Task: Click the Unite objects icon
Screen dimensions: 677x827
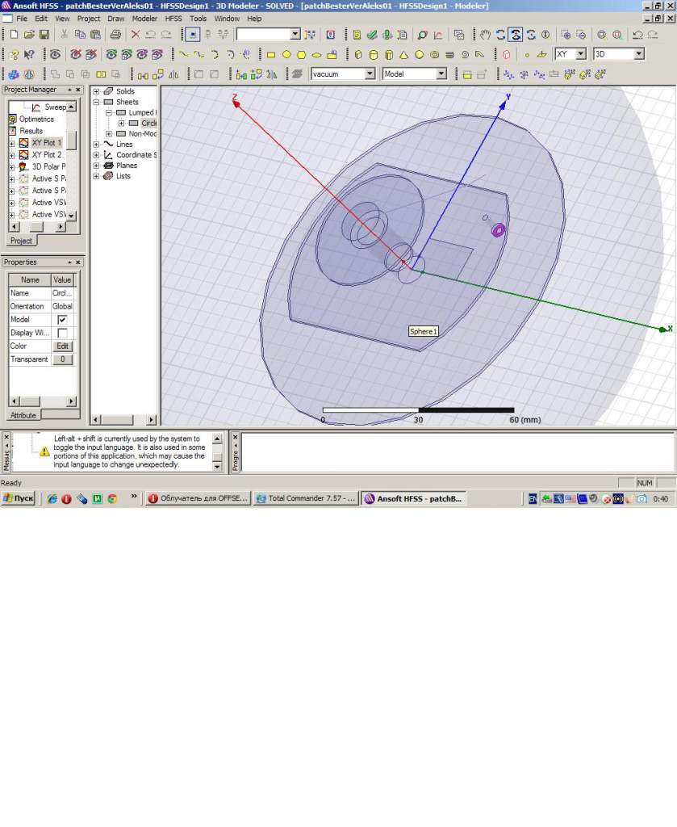Action: pos(55,74)
